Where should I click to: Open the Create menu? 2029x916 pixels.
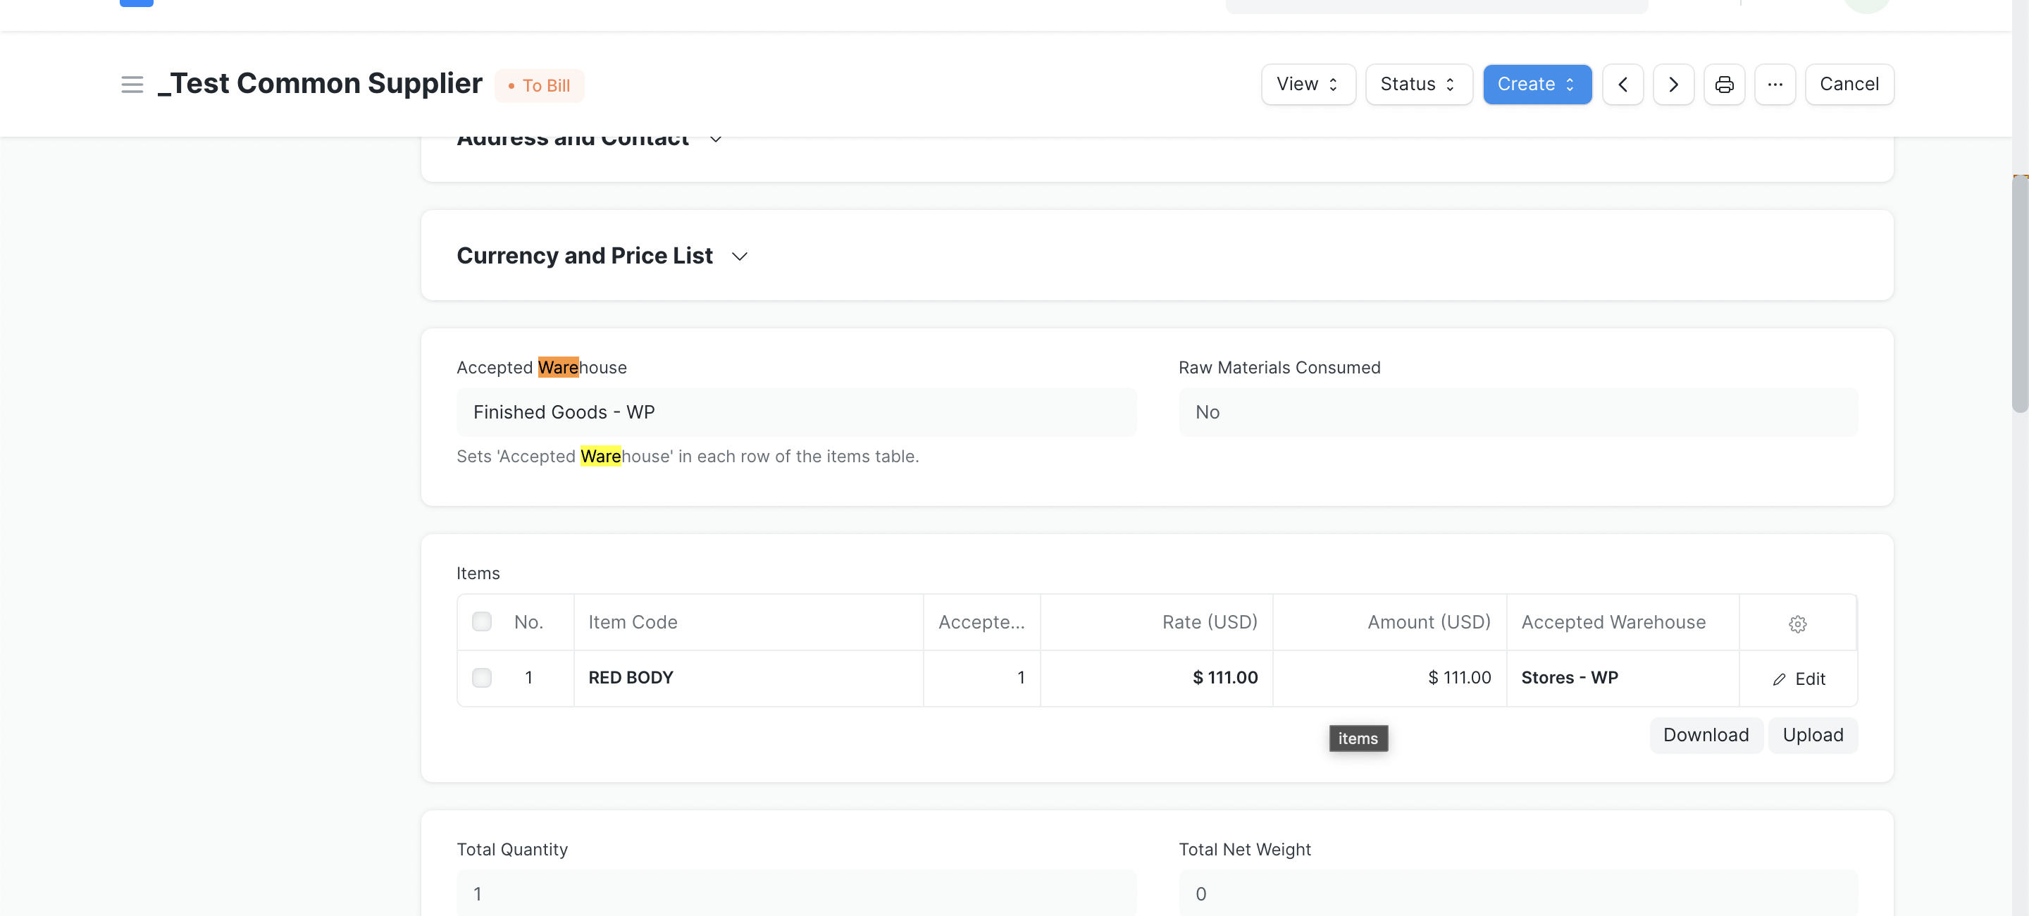pyautogui.click(x=1537, y=85)
